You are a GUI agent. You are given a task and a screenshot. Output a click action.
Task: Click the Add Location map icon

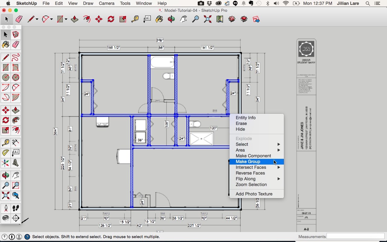click(x=220, y=19)
